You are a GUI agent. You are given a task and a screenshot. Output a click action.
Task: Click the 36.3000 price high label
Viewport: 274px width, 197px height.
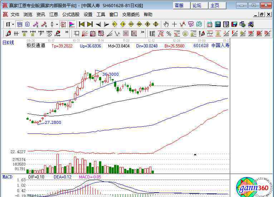(x=111, y=74)
